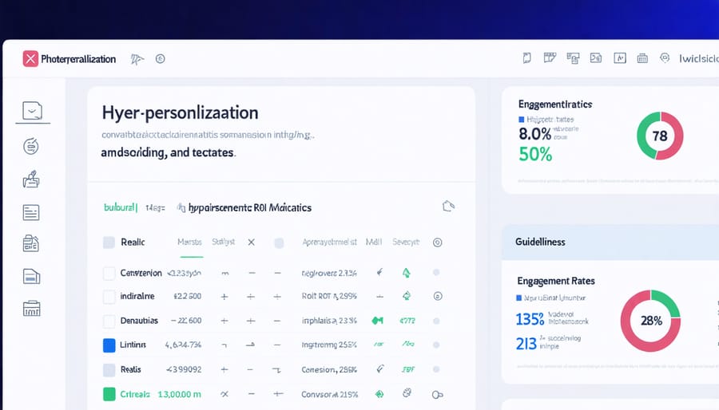Image resolution: width=719 pixels, height=410 pixels.
Task: Click the Roİt ROT 2,99% cell
Action: (329, 296)
